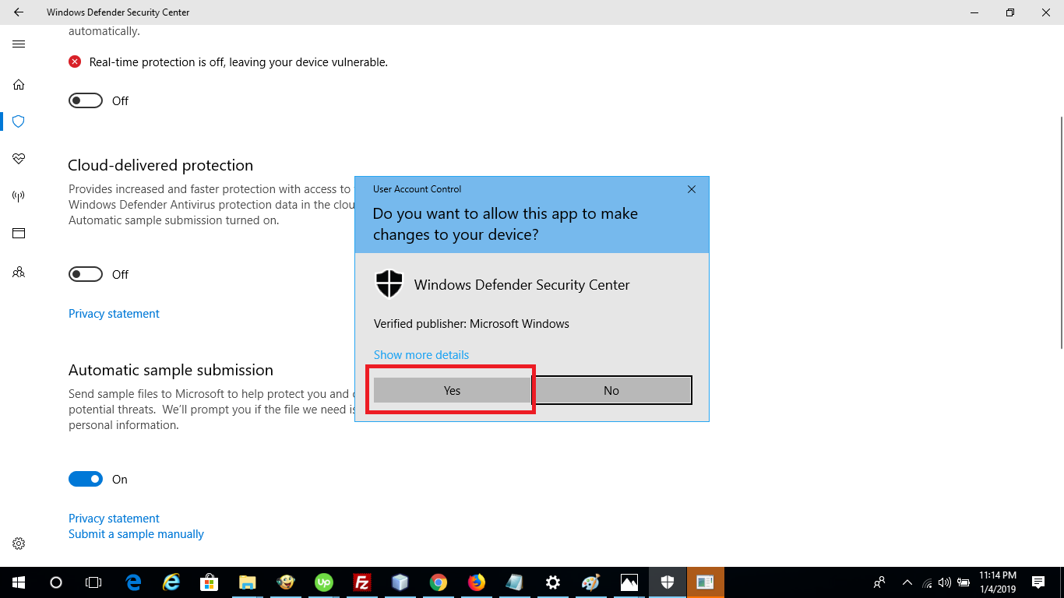
Task: Open Firewall & network protection icon
Action: [x=18, y=195]
